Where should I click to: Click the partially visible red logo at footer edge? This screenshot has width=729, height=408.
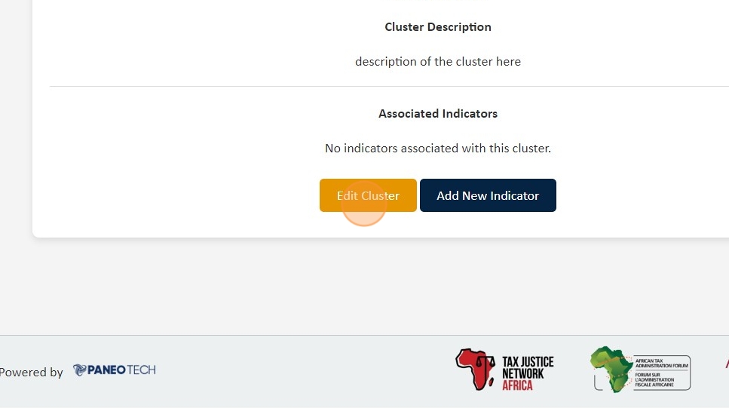pyautogui.click(x=727, y=364)
